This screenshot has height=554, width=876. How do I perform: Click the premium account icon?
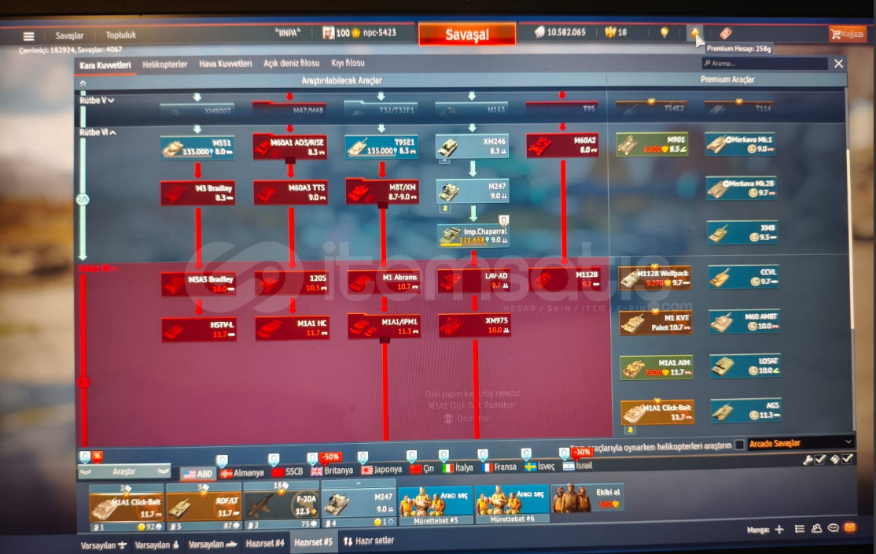point(694,33)
